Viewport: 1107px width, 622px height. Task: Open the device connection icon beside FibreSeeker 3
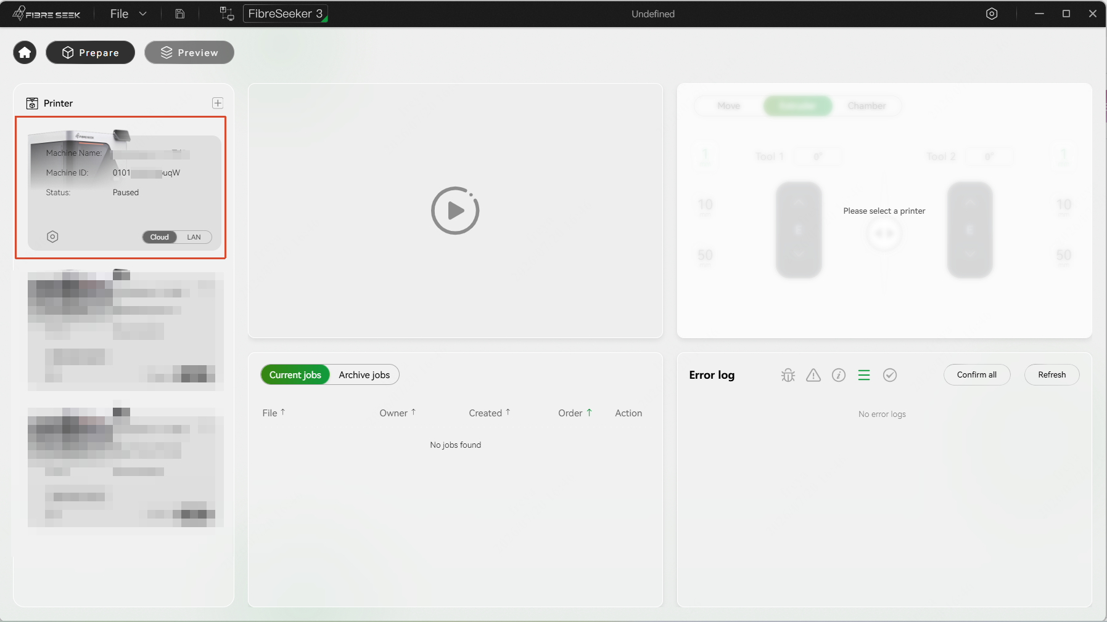(227, 14)
